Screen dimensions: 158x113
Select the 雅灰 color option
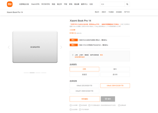pyautogui.click(x=115, y=69)
